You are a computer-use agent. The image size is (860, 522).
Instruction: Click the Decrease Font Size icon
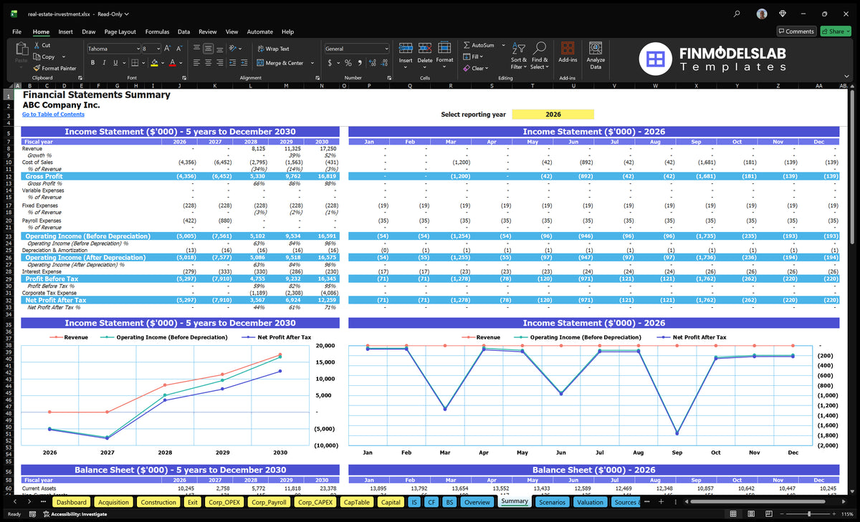pos(179,49)
